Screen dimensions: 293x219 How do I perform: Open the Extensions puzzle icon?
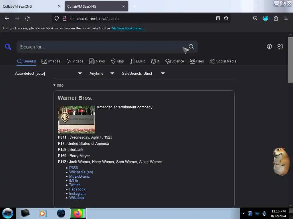(x=276, y=18)
